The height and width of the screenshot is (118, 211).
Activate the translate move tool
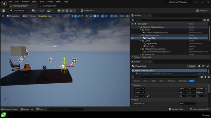(76, 16)
